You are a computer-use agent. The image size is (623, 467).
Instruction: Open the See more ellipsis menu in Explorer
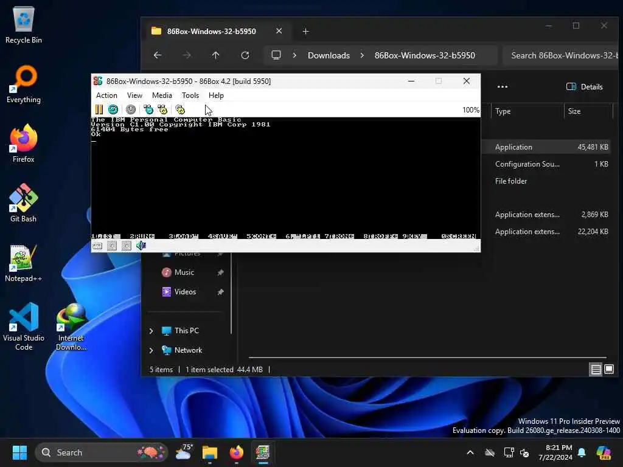(502, 86)
